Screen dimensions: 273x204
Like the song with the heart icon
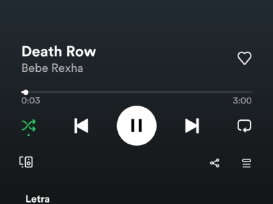tap(244, 58)
